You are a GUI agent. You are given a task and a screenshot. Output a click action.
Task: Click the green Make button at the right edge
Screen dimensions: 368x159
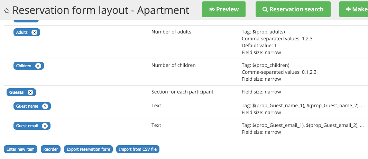click(x=355, y=9)
